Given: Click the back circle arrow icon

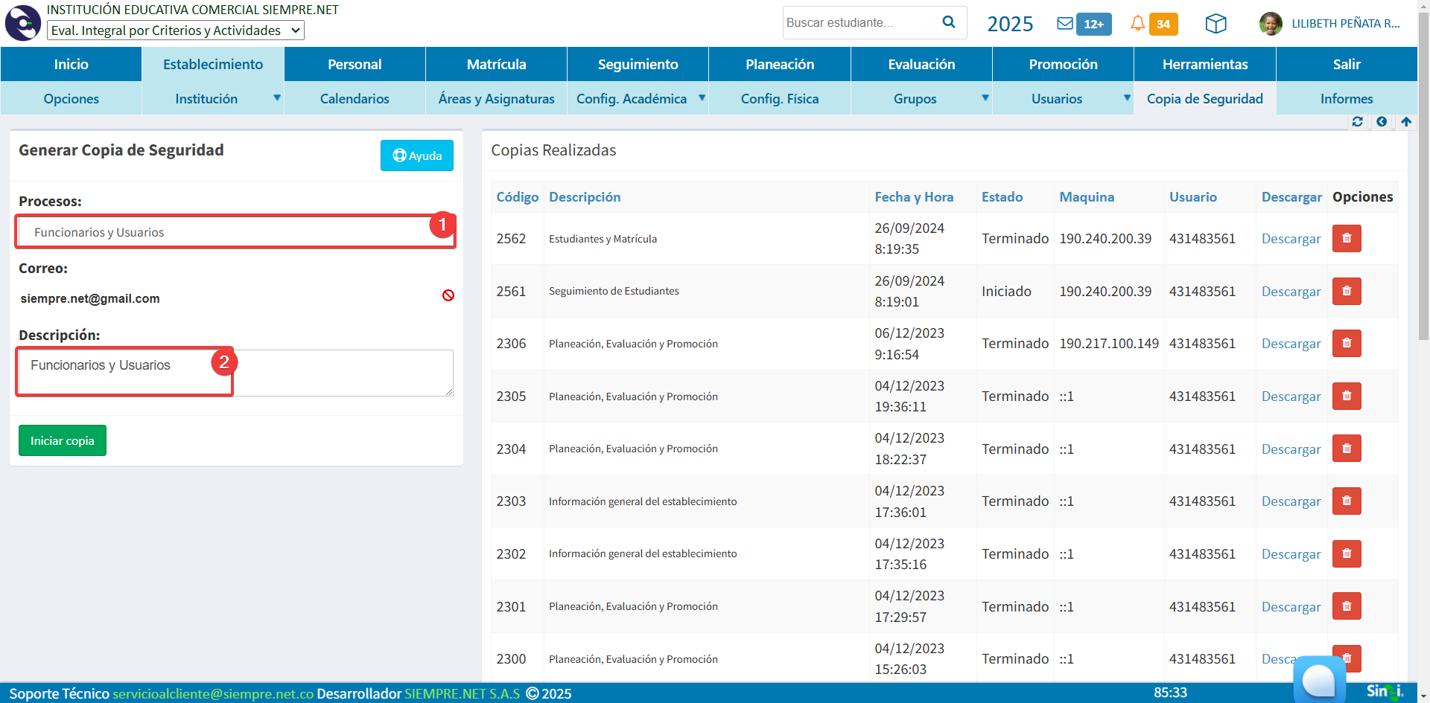Looking at the screenshot, I should [x=1382, y=121].
